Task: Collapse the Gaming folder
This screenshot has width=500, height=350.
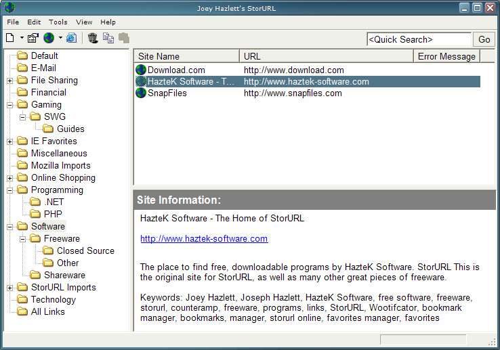Action: [10, 105]
